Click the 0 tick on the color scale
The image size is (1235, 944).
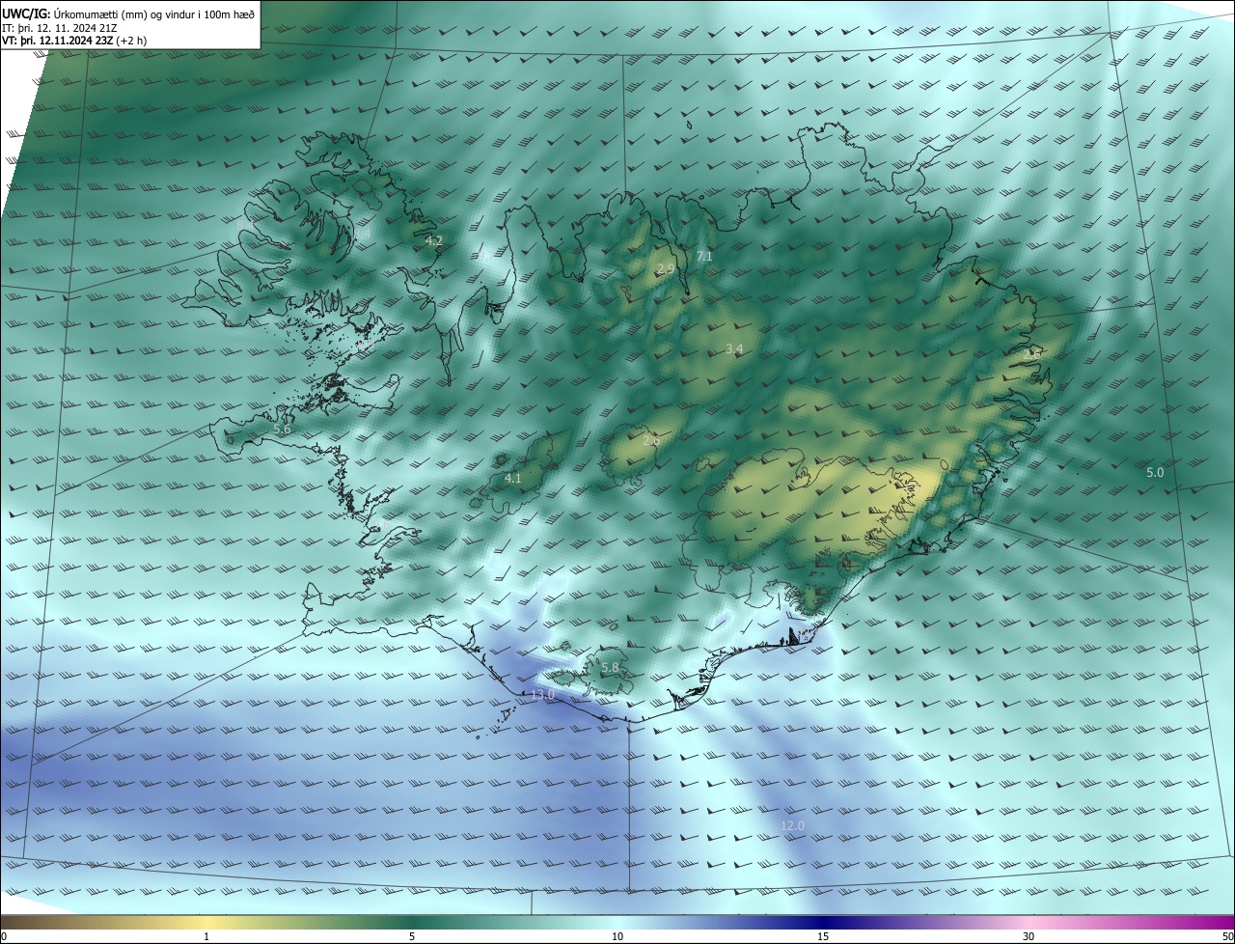pos(4,936)
